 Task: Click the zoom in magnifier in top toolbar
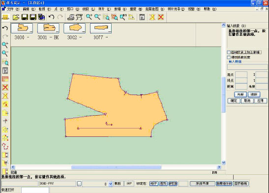[x=89, y=17]
